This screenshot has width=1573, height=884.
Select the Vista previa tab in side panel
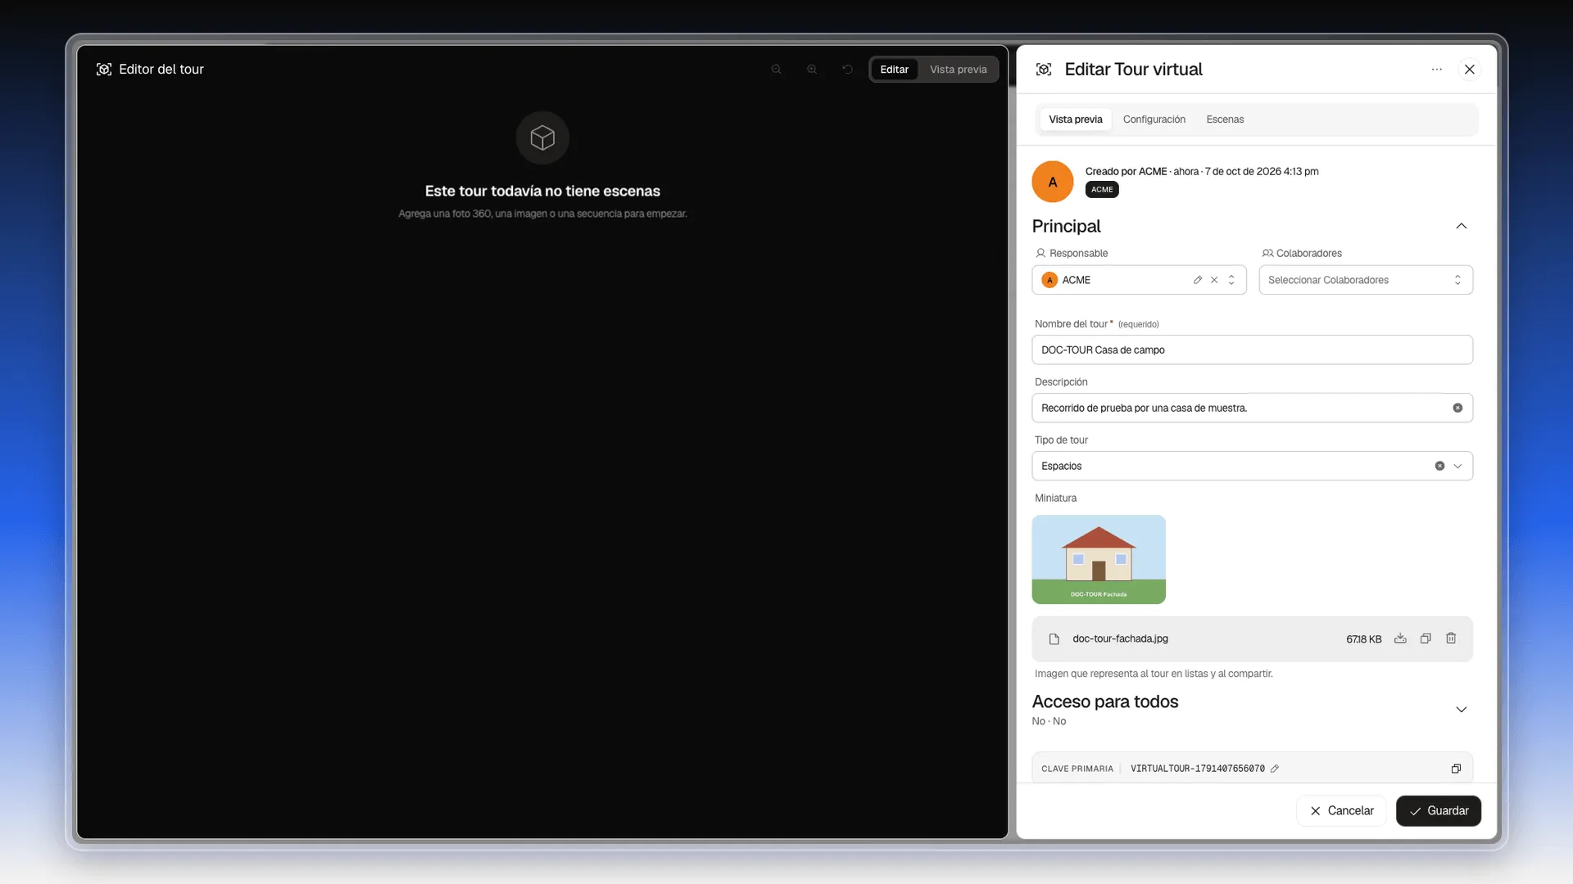pos(1075,120)
